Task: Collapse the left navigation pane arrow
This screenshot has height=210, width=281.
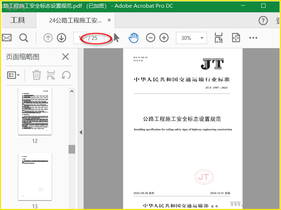Action: pyautogui.click(x=81, y=132)
